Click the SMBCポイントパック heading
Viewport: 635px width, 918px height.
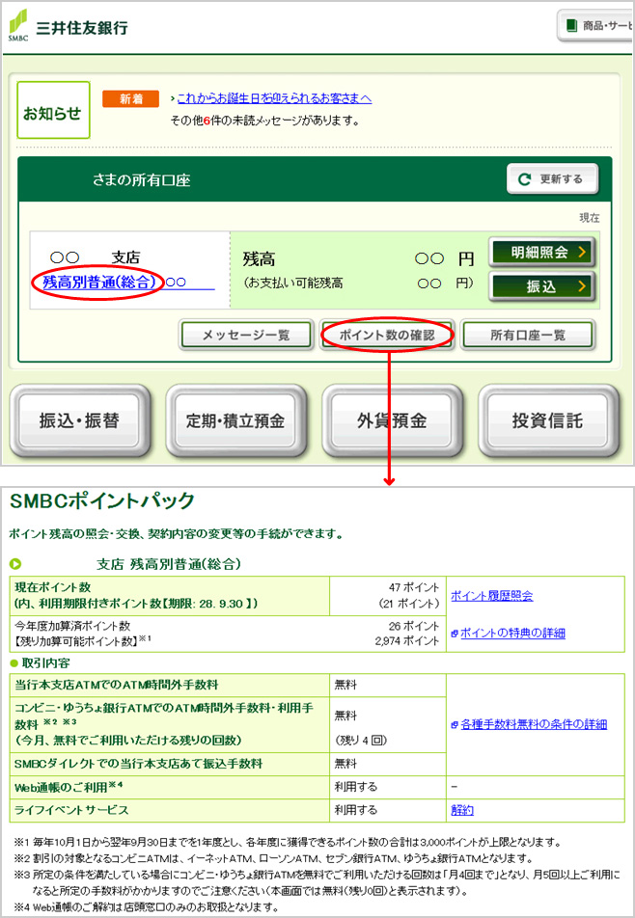[x=102, y=501]
